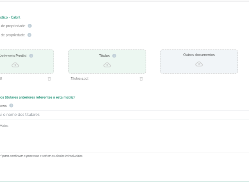Image resolution: width=249 pixels, height=182 pixels.
Task: Click info icon above the titulares name field
Action: coord(11,106)
